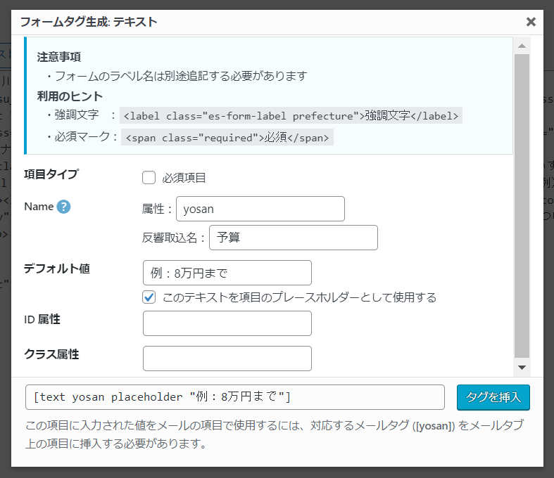Uncheck the placeholder usage checkbox

149,297
